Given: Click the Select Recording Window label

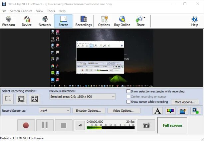Looking at the screenshot, I should coord(19,91).
